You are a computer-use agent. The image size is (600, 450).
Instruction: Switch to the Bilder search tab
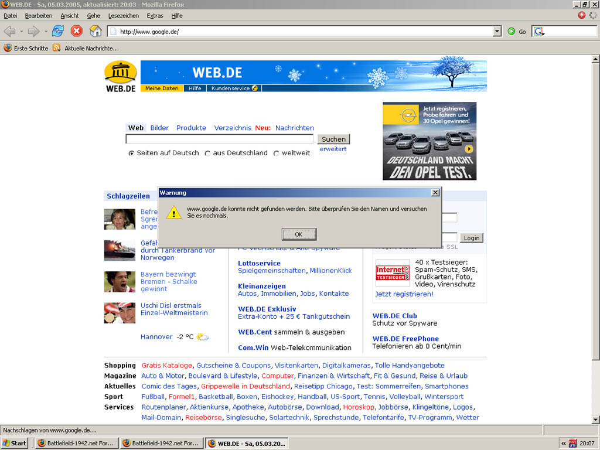point(159,128)
